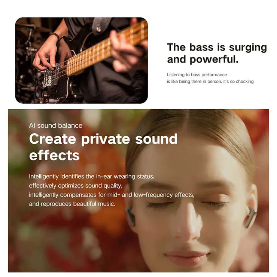Click the 'Listening to bass performance' text line
Screen dimensions: 277x277
197,74
